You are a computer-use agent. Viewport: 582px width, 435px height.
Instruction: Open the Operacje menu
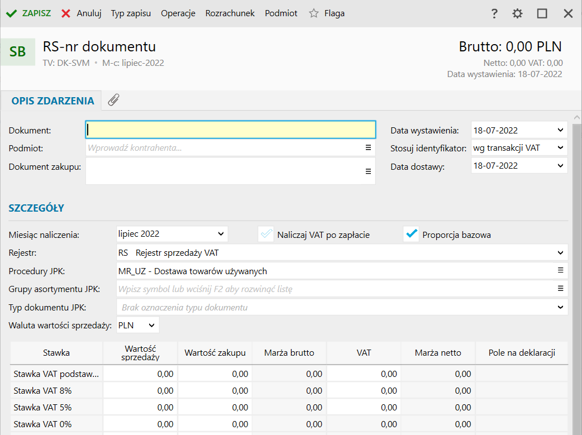click(x=178, y=13)
